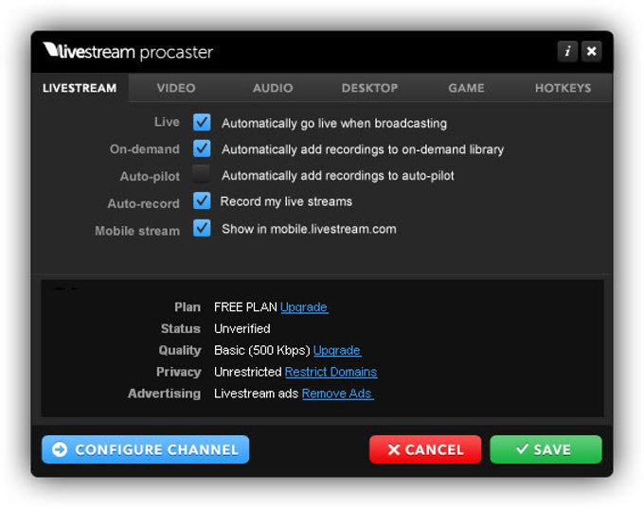This screenshot has width=644, height=508.
Task: Click the 'Livestream ads' advertising value
Action: coord(257,394)
